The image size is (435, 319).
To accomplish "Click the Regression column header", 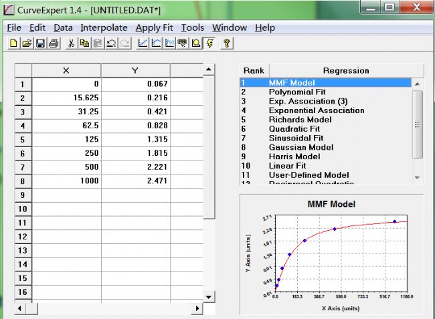I will click(x=345, y=70).
